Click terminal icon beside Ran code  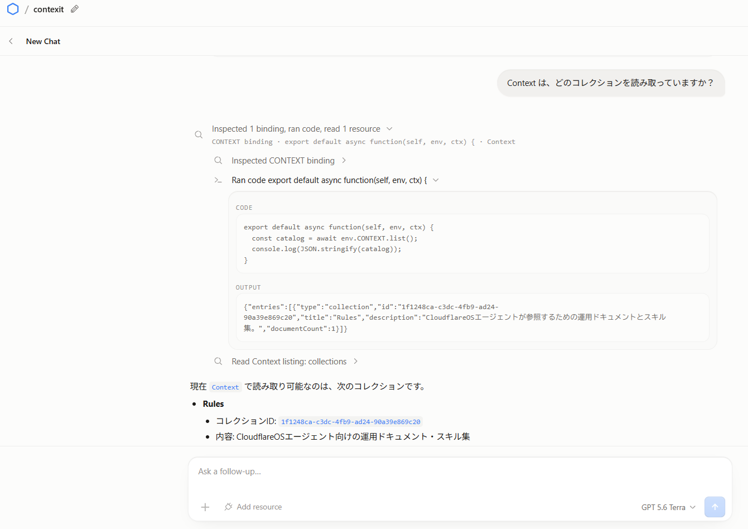tap(219, 180)
